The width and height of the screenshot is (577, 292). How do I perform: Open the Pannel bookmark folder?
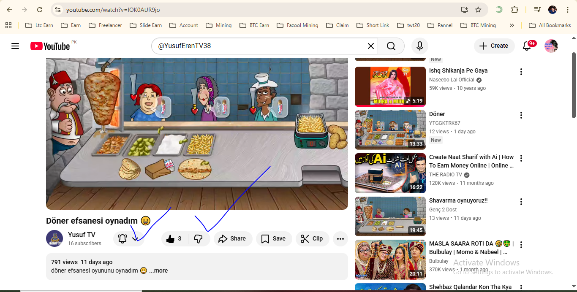(440, 25)
